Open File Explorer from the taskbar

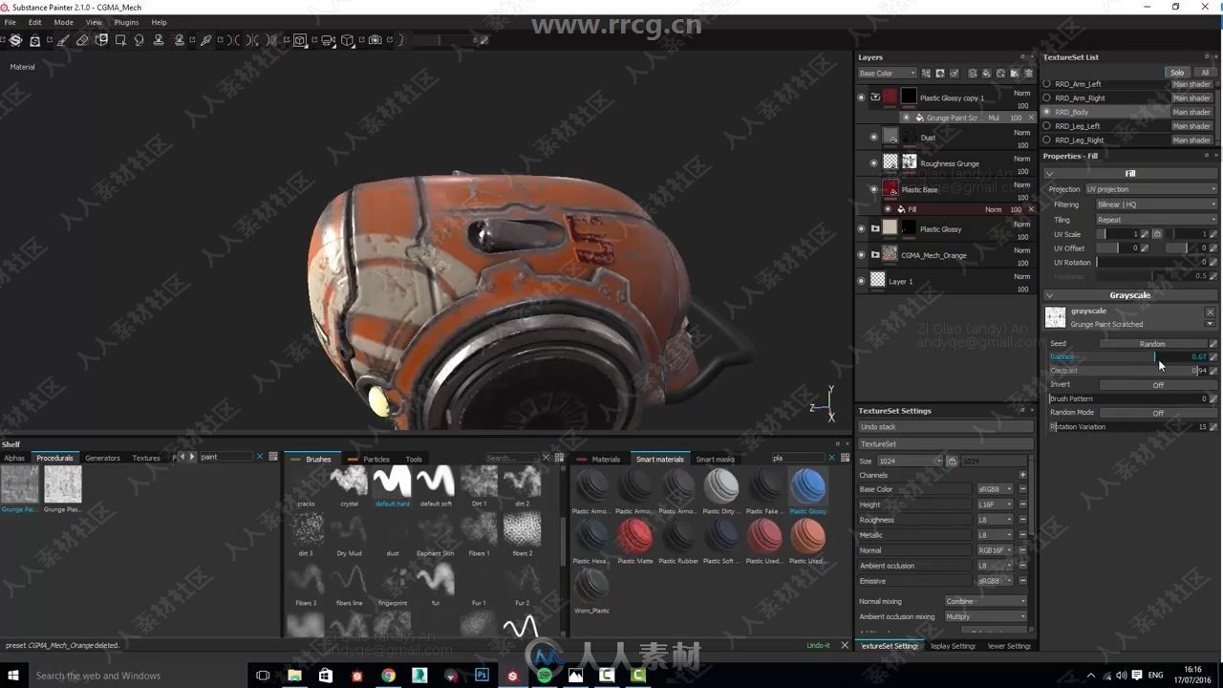294,676
